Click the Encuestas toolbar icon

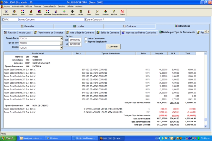[x=105, y=12]
